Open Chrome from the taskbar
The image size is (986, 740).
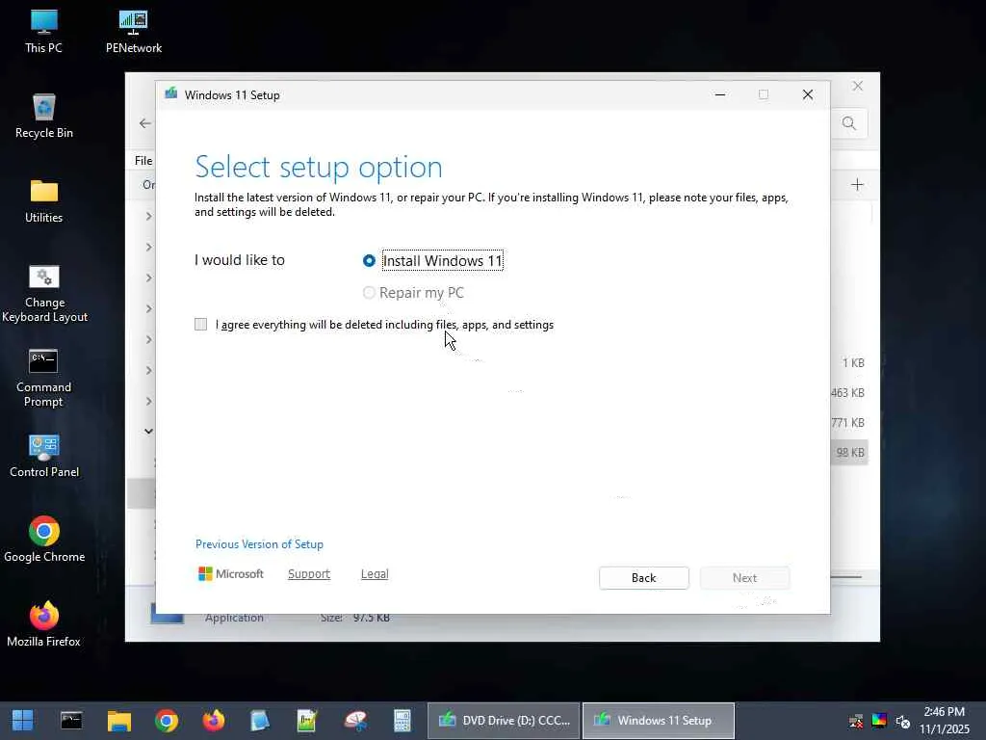tap(167, 721)
